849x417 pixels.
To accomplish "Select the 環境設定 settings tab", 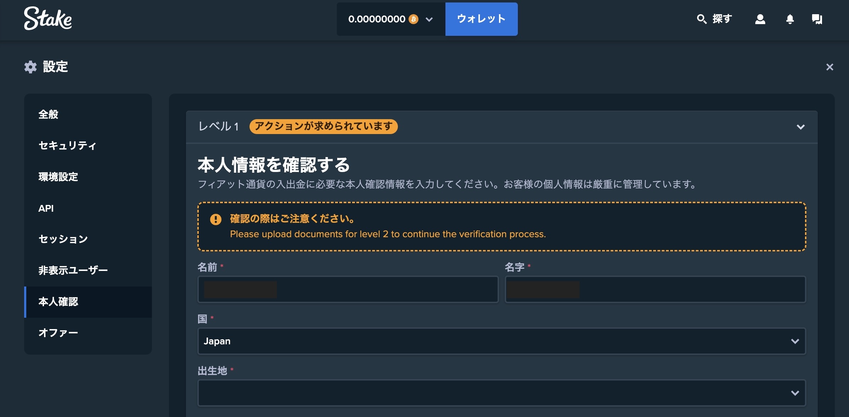I will point(88,177).
